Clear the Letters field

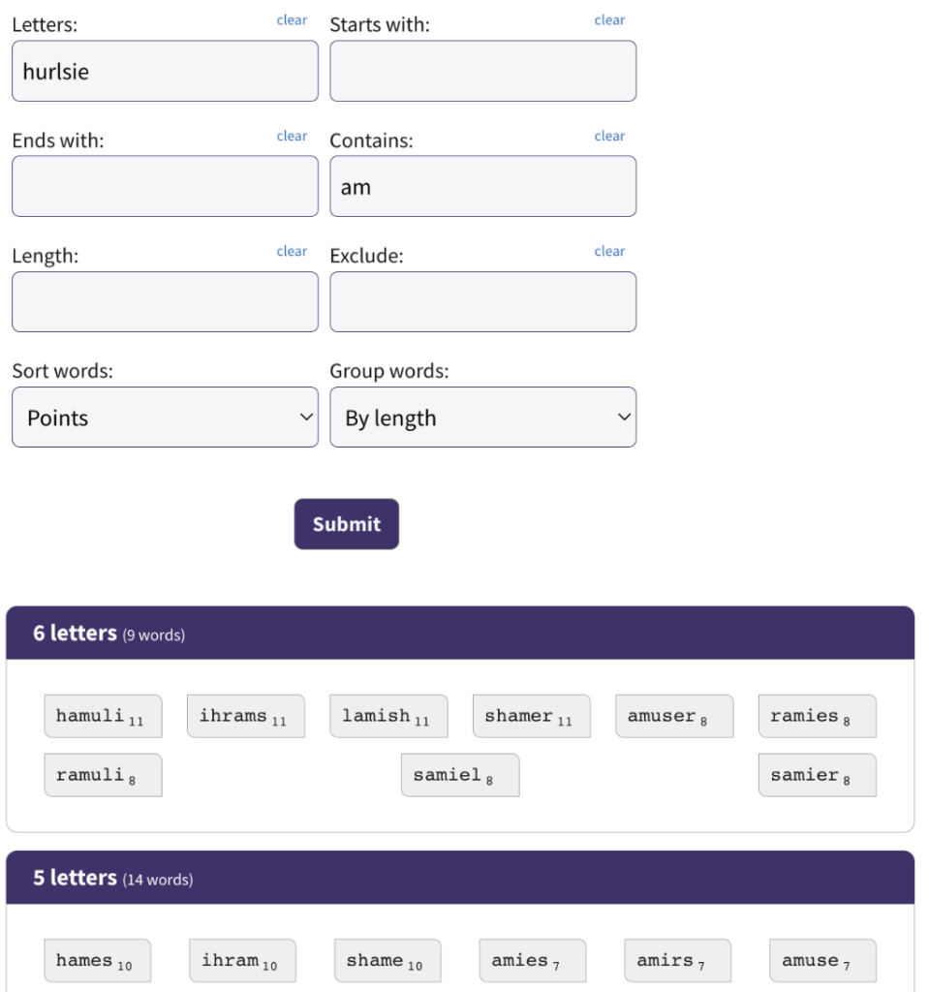coord(292,20)
